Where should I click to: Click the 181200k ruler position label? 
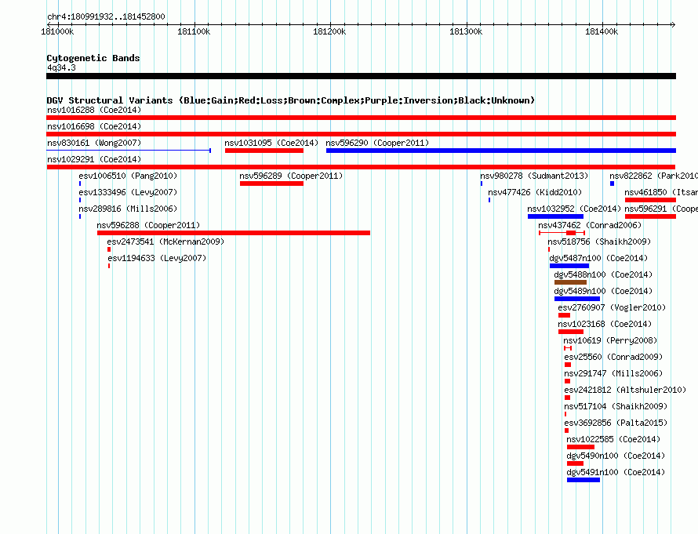pos(329,31)
